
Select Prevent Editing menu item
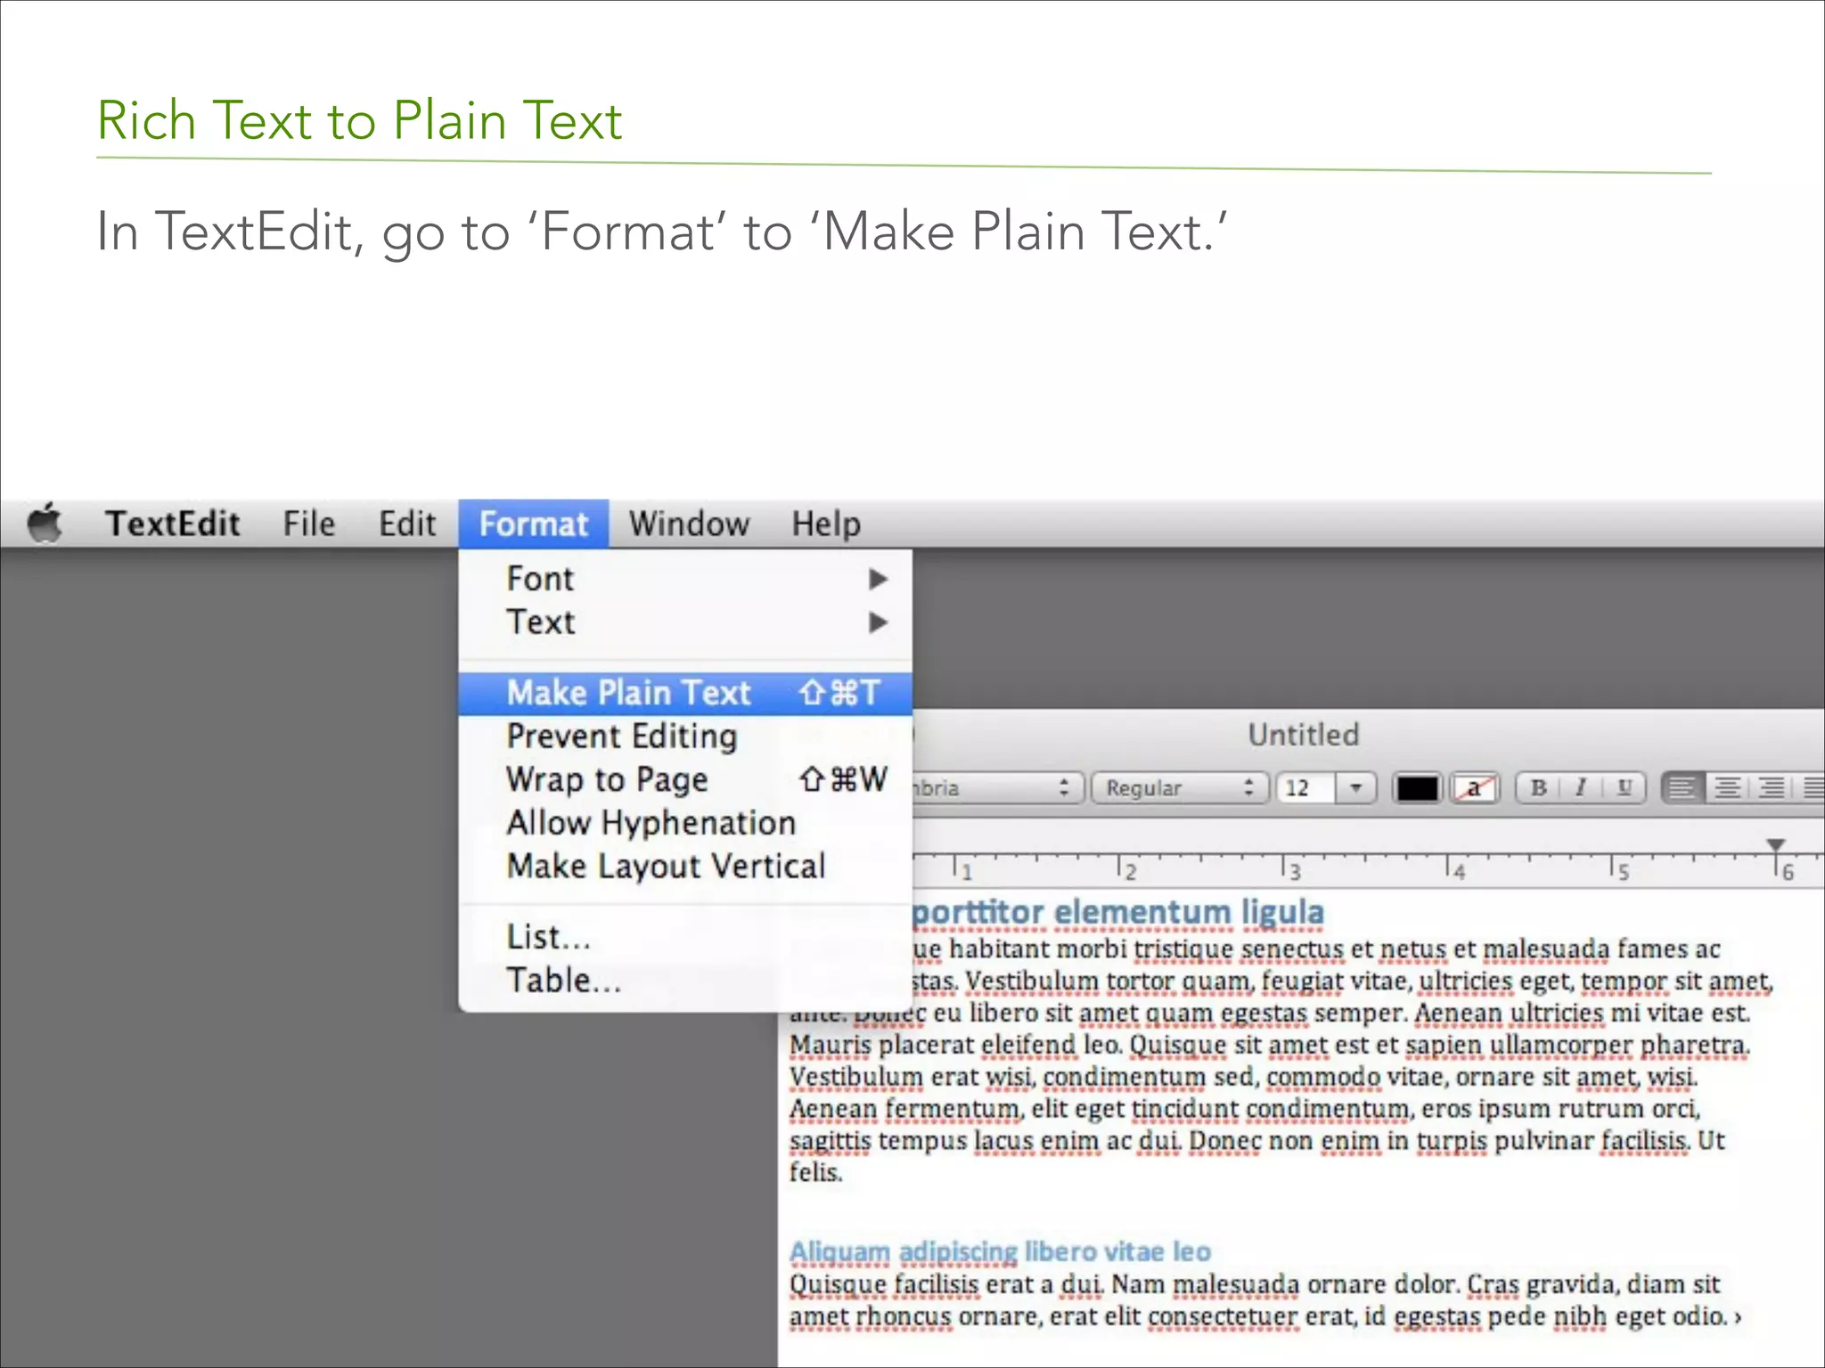tap(622, 737)
